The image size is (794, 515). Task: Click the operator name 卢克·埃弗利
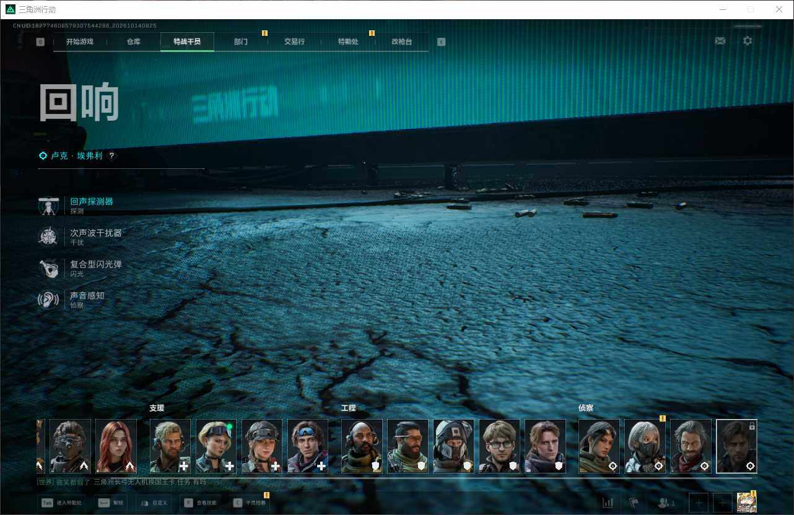(x=76, y=156)
